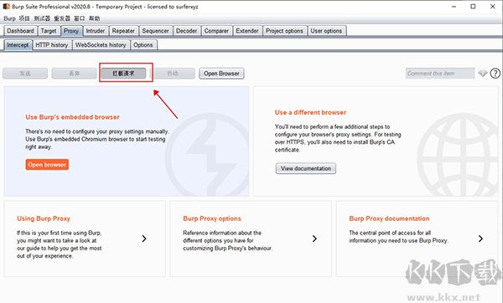
Task: Open the Extender tab
Action: 247,31
